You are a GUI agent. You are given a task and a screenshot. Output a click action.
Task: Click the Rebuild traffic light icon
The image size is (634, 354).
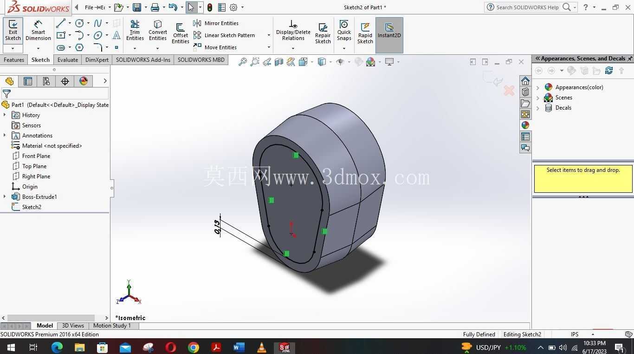[x=210, y=7]
